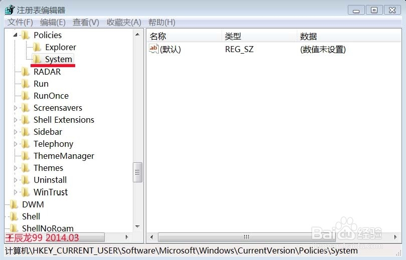406x260 pixels.
Task: Select the Screensavers key label
Action: tap(58, 108)
